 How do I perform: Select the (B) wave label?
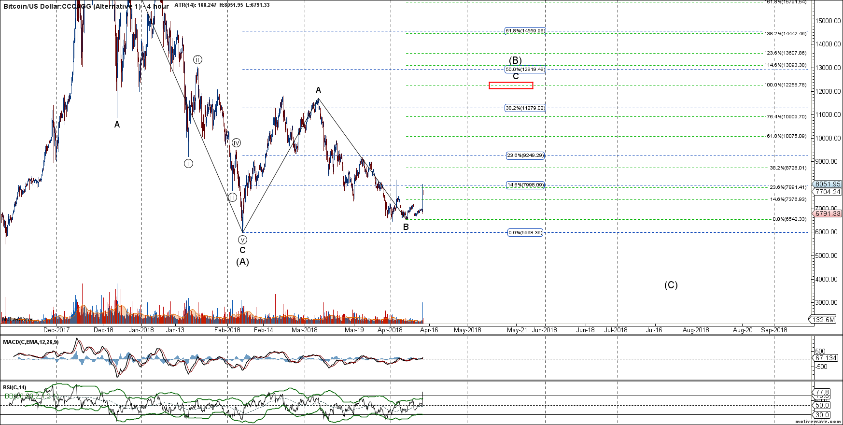point(516,60)
